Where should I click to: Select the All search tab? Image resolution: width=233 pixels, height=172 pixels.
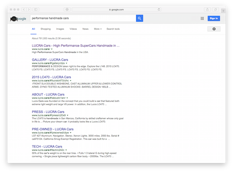(33, 29)
